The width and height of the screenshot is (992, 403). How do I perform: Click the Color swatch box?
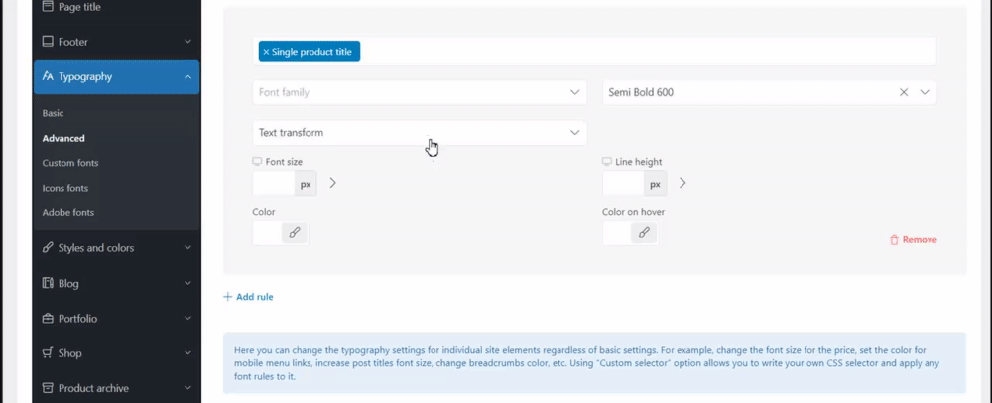266,233
